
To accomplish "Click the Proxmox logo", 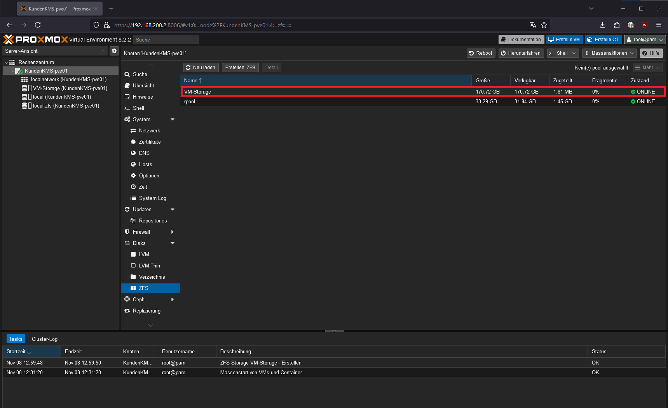I will tap(36, 40).
